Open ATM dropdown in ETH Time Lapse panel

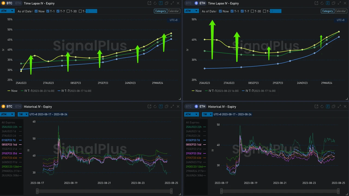pyautogui.click(x=191, y=11)
